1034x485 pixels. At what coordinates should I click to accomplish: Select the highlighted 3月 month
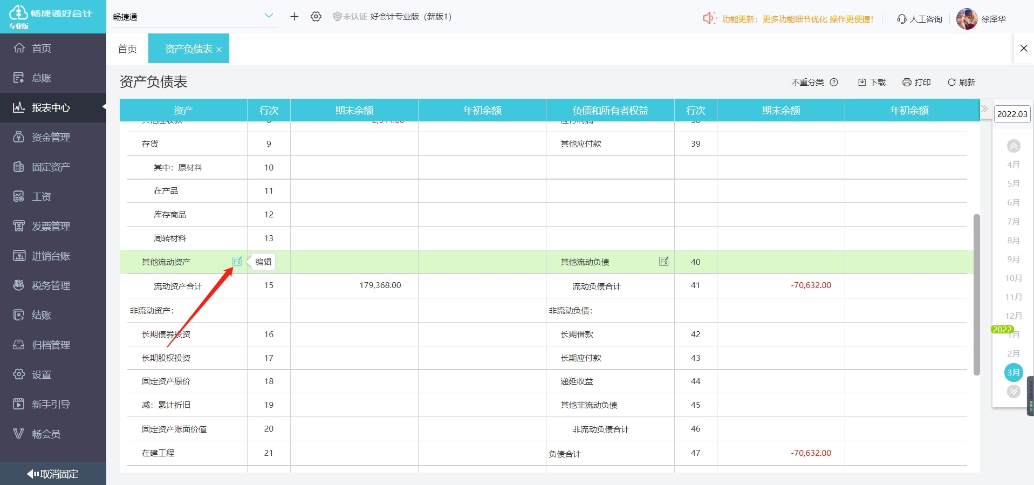(x=1014, y=372)
